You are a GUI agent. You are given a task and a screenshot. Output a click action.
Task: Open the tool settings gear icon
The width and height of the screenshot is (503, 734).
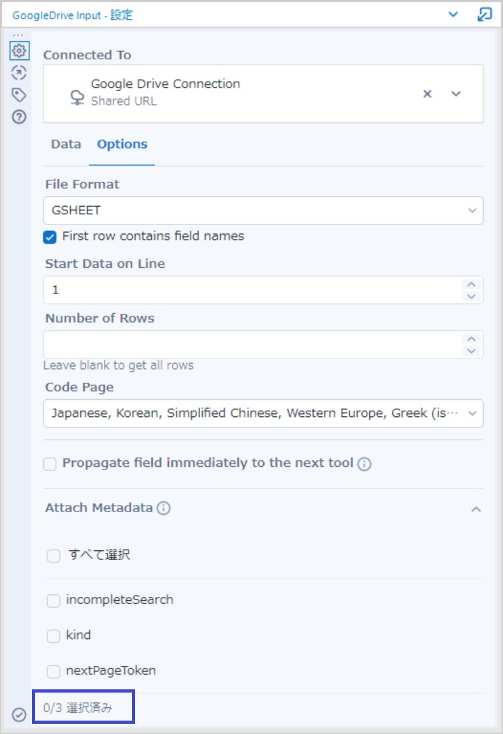19,51
